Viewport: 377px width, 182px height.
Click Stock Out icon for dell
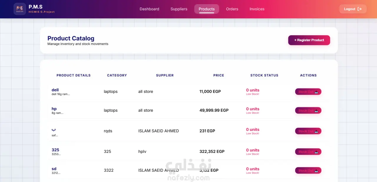[x=316, y=92]
